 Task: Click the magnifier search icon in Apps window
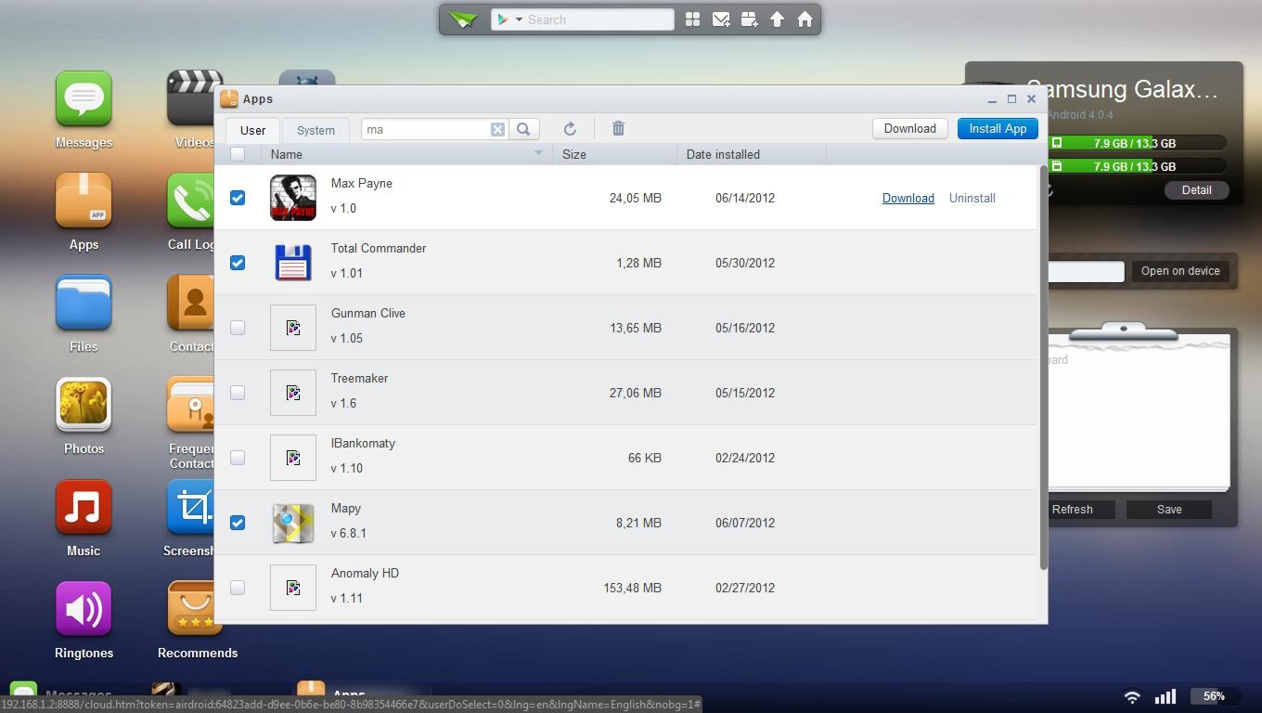(x=523, y=129)
